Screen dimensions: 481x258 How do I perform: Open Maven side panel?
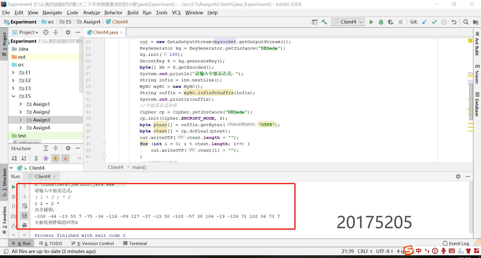477,74
